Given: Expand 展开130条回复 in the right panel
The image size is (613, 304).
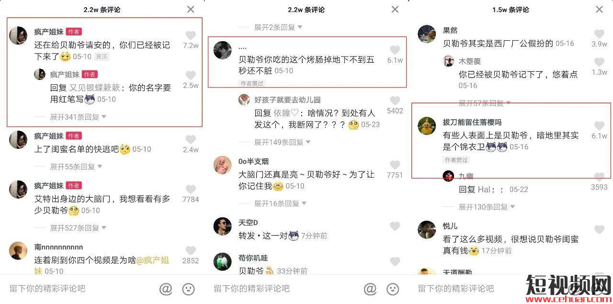Looking at the screenshot, I should click(487, 207).
